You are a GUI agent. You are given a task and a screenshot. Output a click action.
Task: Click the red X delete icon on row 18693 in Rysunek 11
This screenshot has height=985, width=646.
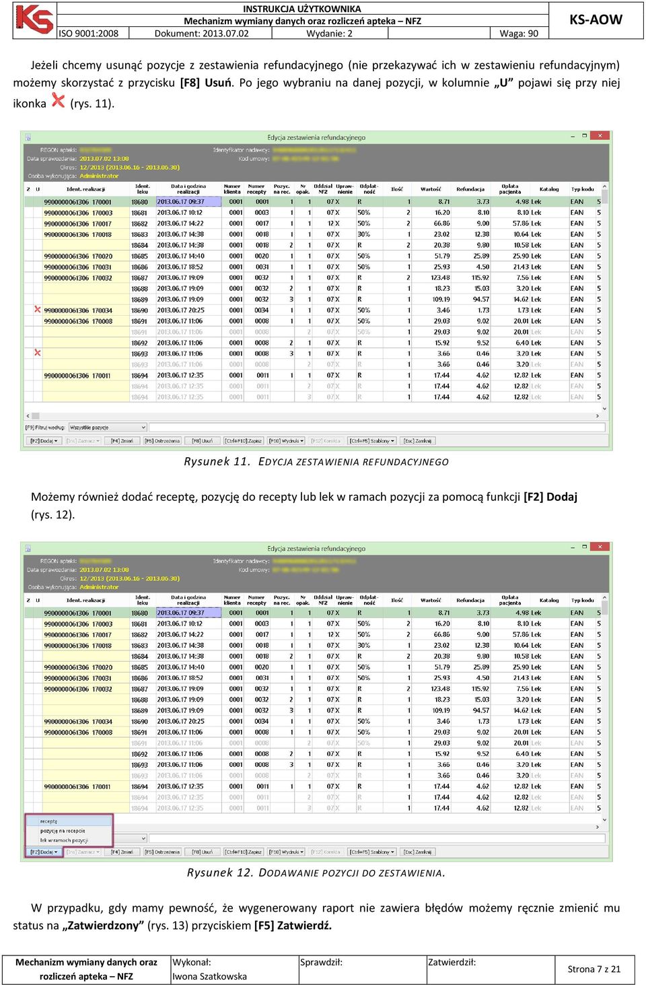tap(38, 353)
